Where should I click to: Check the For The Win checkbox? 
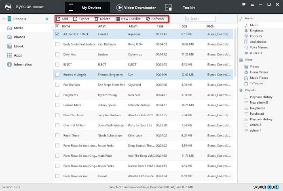tap(57, 85)
